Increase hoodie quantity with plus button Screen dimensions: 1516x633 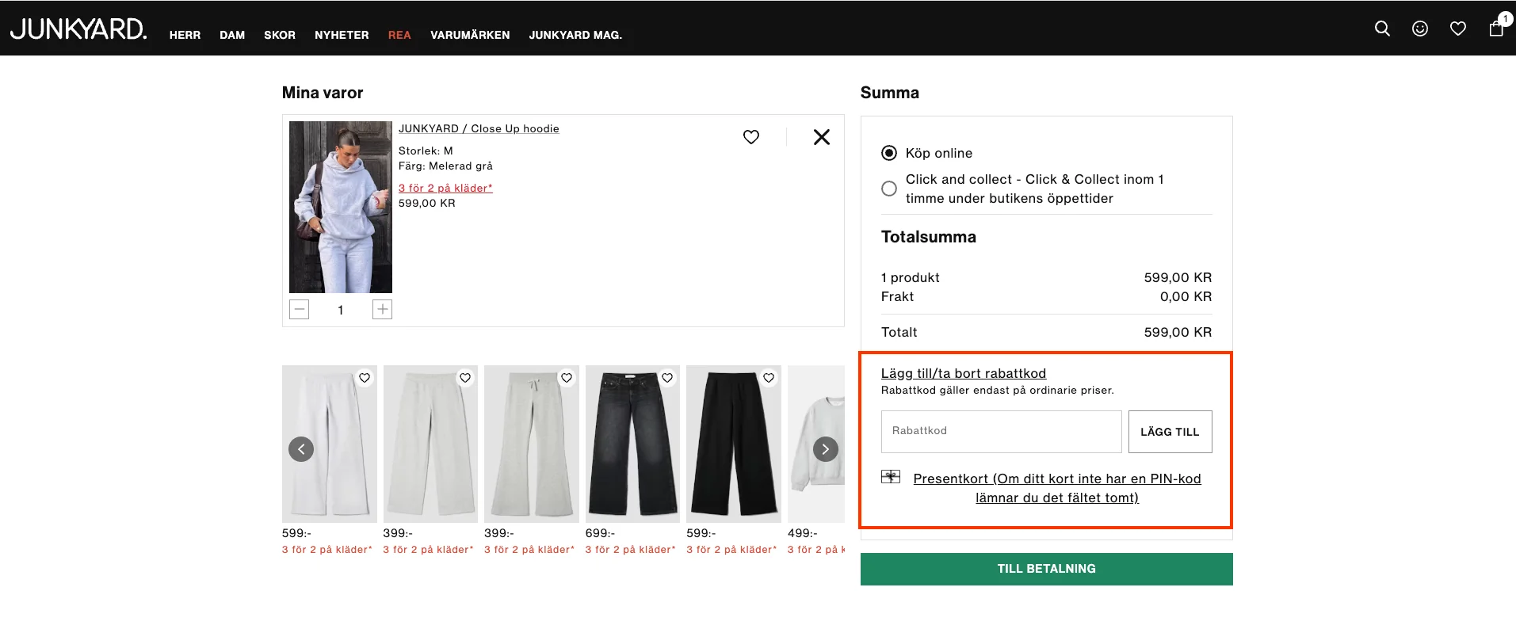point(382,310)
